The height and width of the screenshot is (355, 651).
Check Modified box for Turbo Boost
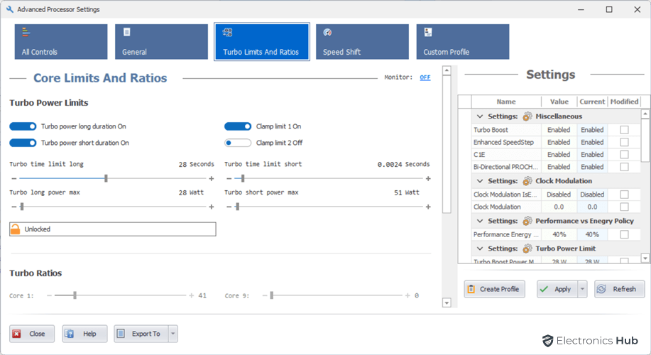(x=624, y=130)
